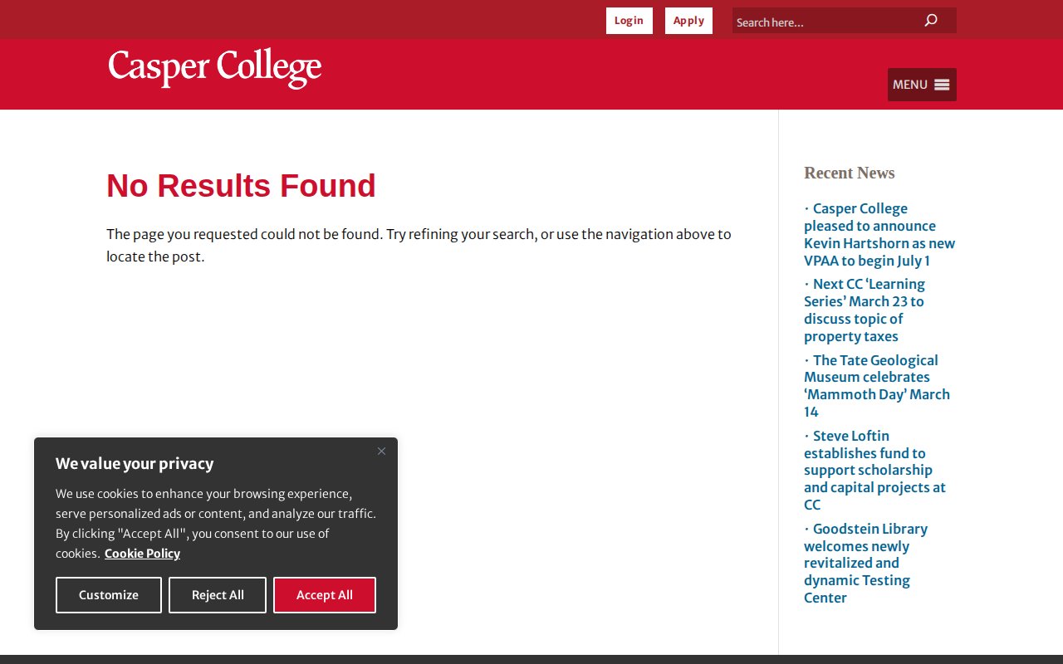Click the "No Results Found" heading

point(241,186)
